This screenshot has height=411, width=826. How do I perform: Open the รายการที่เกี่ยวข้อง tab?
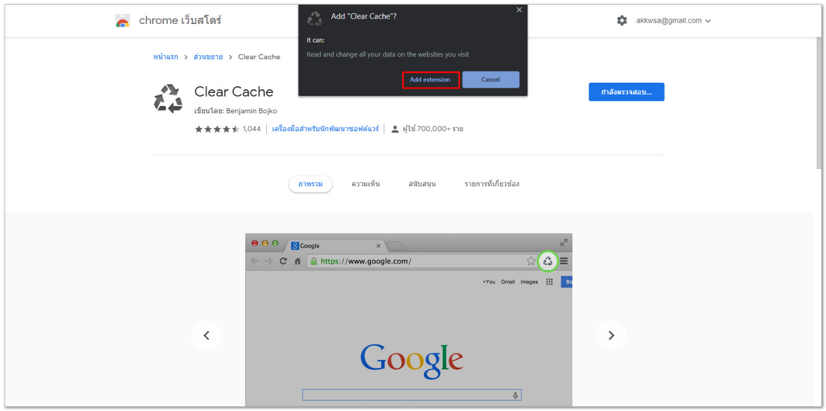[492, 184]
